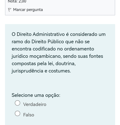Click the word doutrina in the question
120x125 pixels.
pos(65,63)
